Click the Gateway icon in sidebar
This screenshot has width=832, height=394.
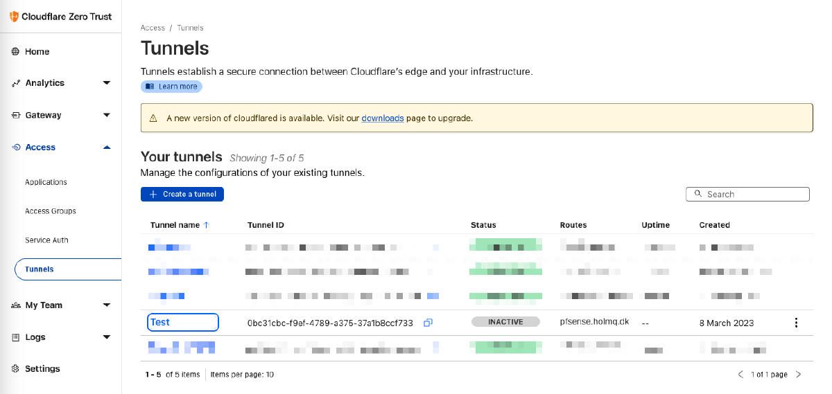click(15, 116)
